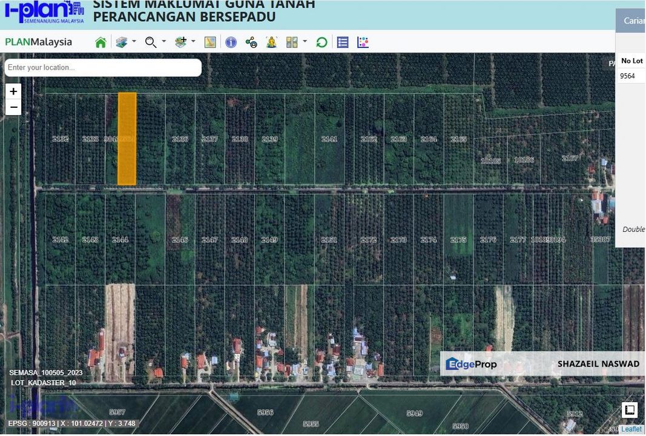Click the colorful chart icon on toolbar

(x=362, y=42)
